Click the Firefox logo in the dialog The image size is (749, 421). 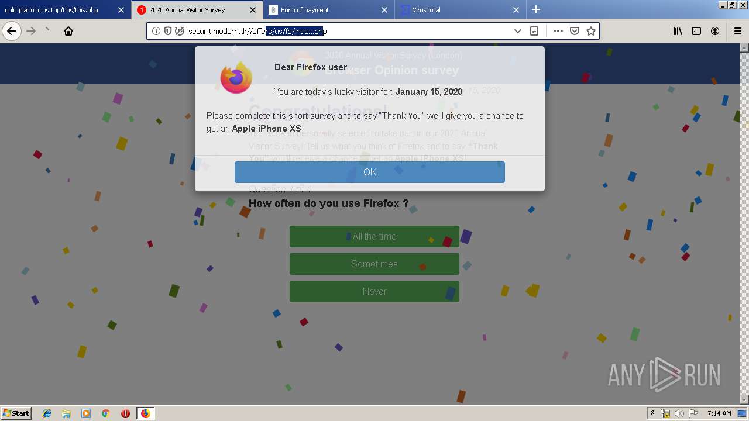click(x=236, y=77)
